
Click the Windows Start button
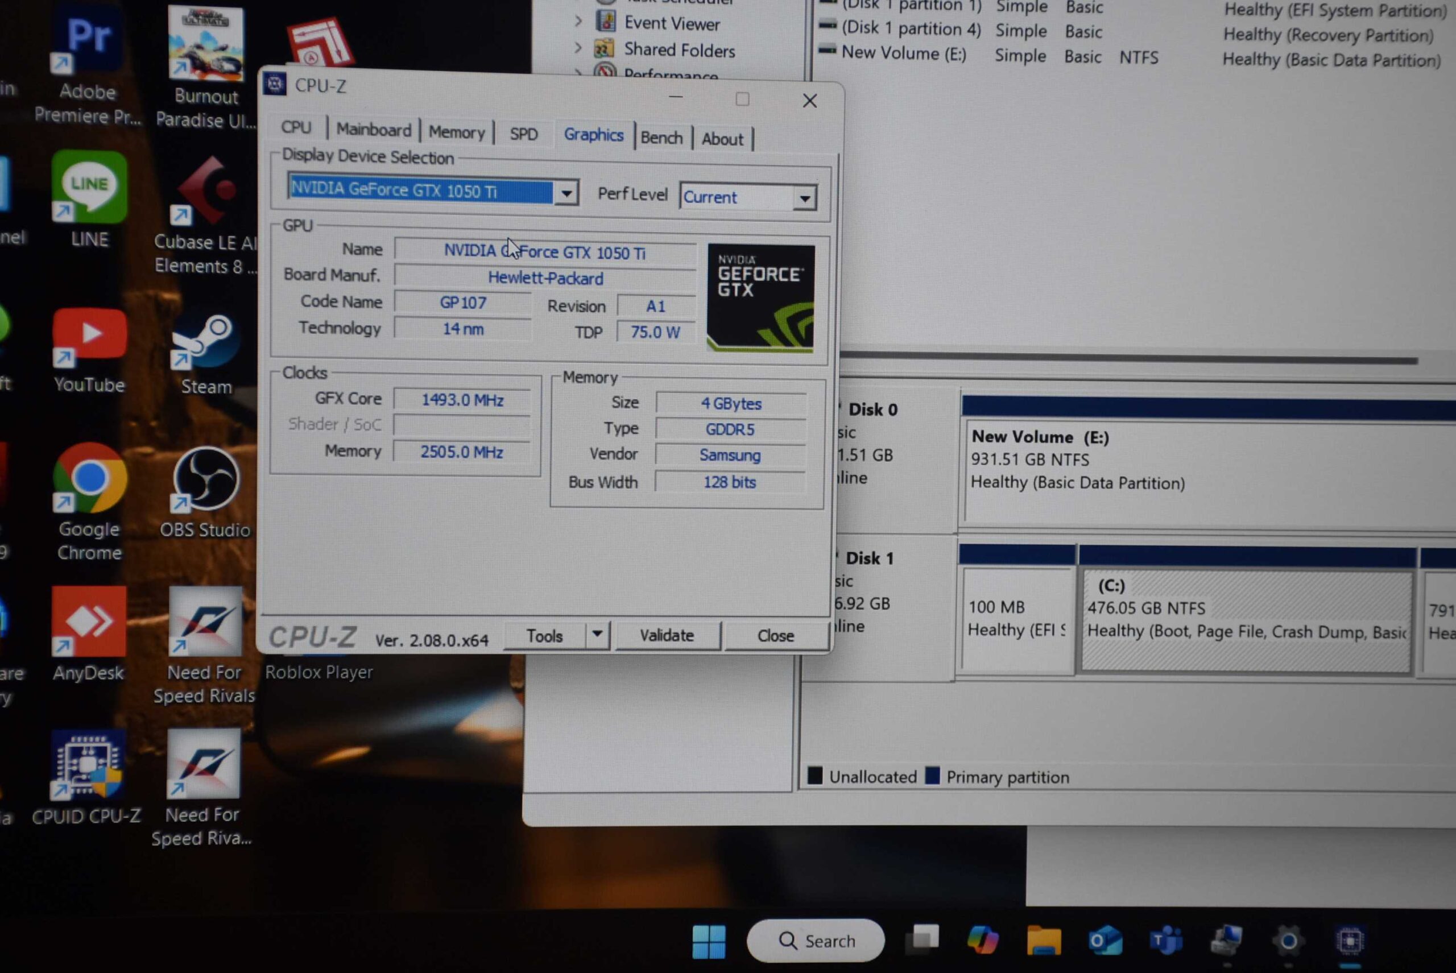708,941
